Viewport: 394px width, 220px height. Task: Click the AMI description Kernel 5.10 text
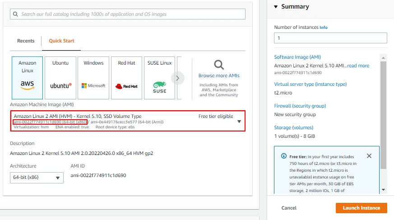click(x=81, y=154)
